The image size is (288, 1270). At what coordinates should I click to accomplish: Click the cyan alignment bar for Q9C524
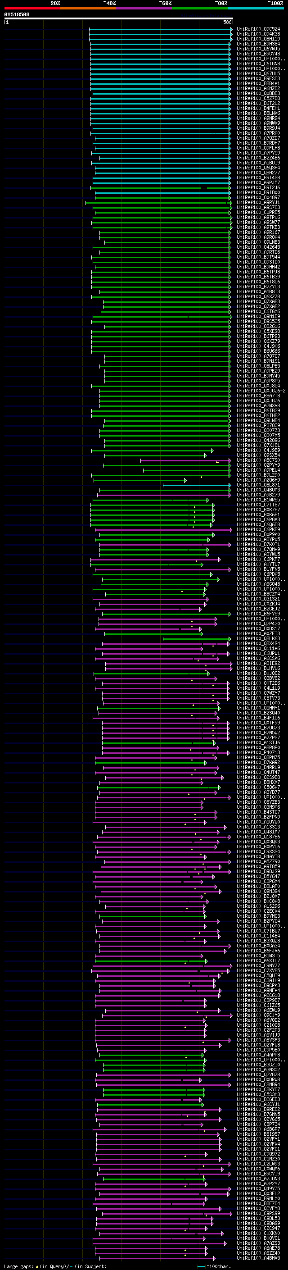[x=161, y=29]
